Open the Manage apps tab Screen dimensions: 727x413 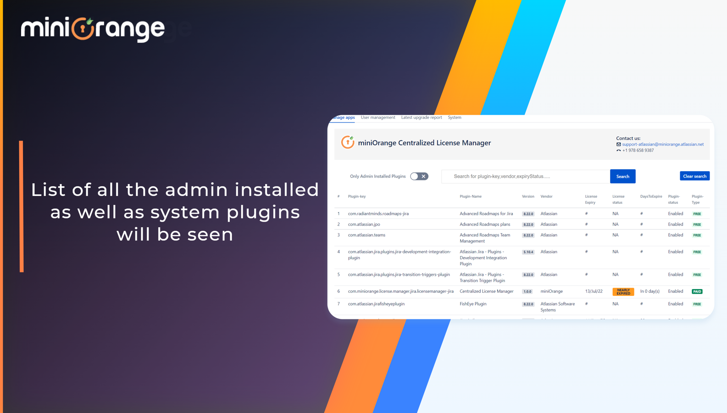point(343,117)
